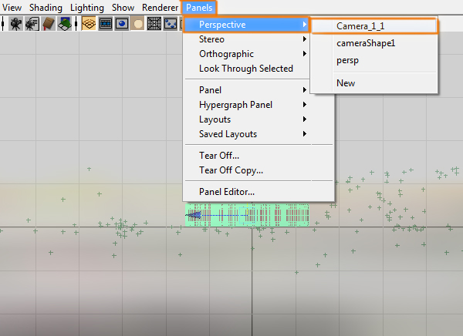Select Tear Off... menu entry
The width and height of the screenshot is (463, 336).
259,156
